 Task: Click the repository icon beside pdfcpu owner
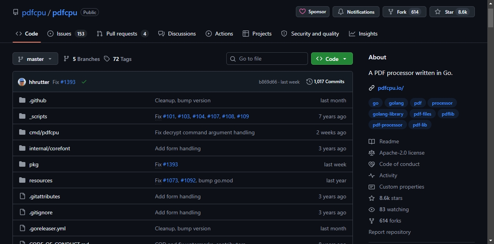(x=16, y=12)
